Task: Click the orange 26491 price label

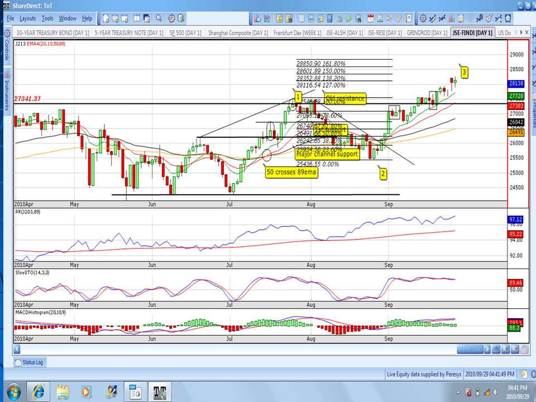Action: pos(516,132)
